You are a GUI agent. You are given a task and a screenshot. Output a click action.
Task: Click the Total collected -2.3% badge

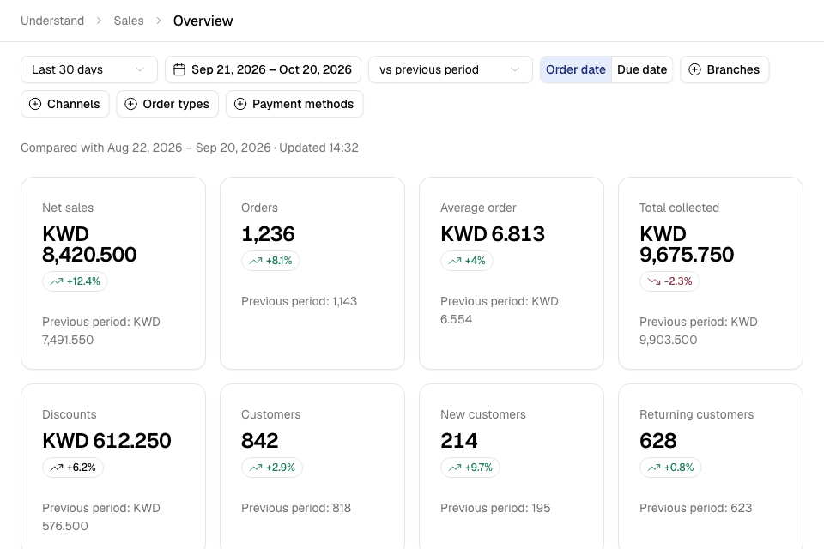[669, 281]
